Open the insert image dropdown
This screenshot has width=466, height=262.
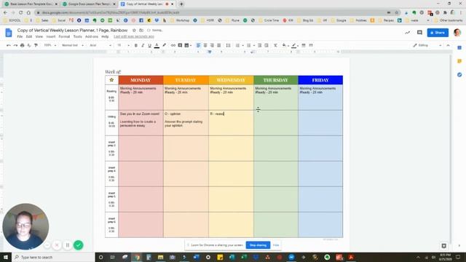click(x=188, y=45)
